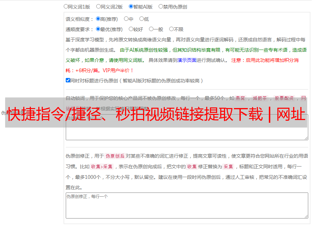
Task: Set 通顺度要求 to 不限
Action: 171,29
